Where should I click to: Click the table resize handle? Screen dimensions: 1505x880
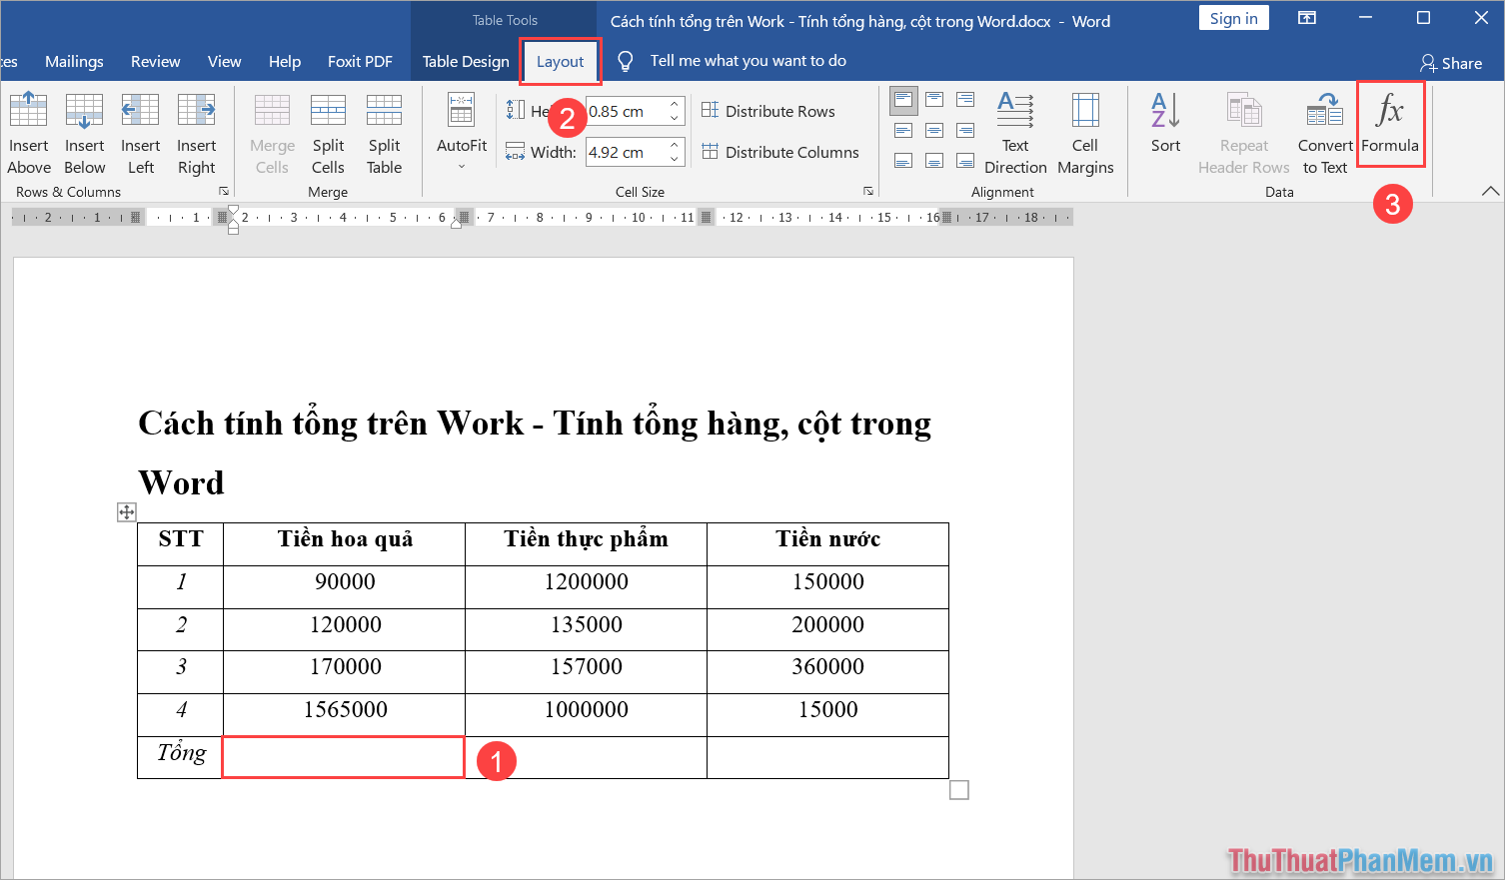pyautogui.click(x=959, y=790)
